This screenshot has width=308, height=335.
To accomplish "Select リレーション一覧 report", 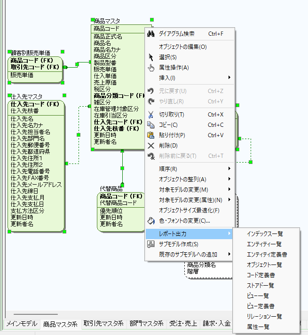I will (x=266, y=316).
